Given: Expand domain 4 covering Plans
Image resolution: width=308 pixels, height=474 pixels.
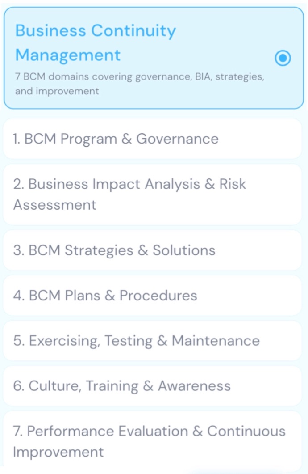Looking at the screenshot, I should pos(153,296).
